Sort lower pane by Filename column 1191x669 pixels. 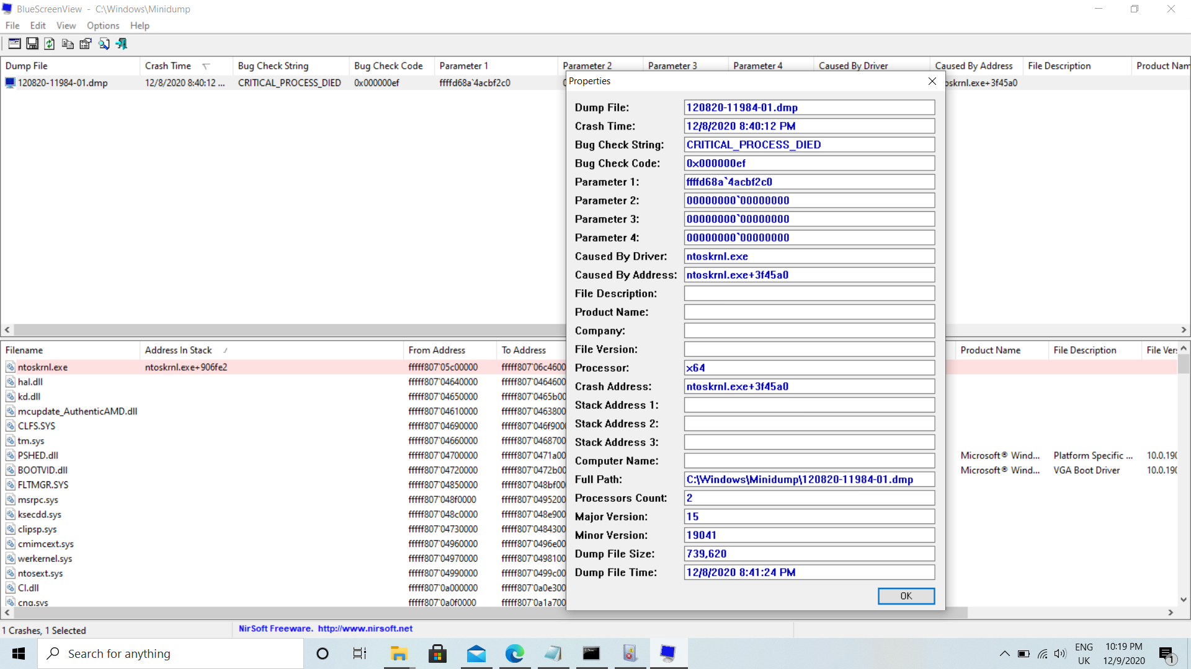coord(70,350)
